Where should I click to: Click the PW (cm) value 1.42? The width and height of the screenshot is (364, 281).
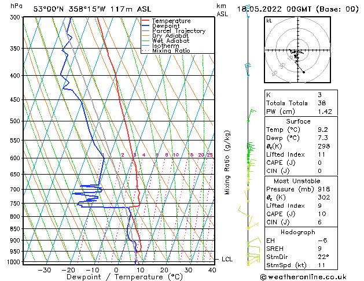(x=325, y=112)
